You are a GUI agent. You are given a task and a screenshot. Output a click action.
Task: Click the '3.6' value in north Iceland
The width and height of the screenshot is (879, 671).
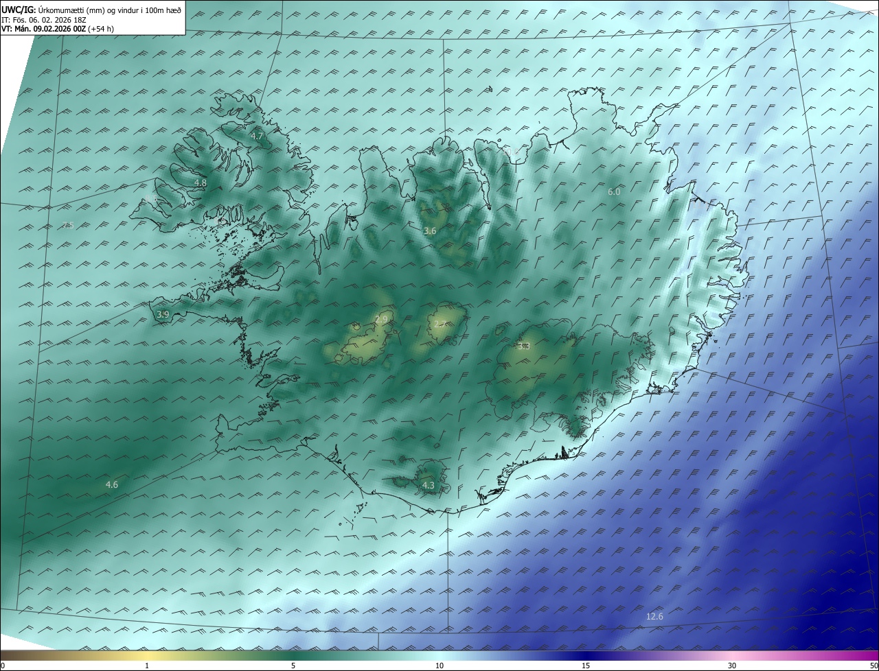pos(430,231)
